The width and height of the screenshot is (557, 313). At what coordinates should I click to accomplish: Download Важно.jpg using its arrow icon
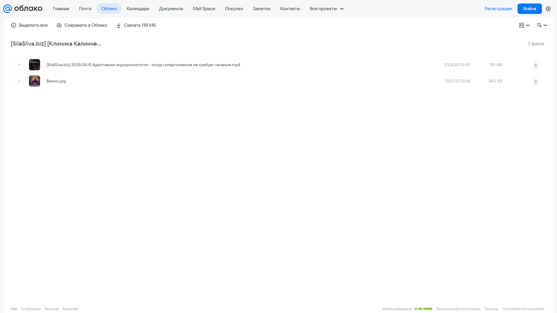point(536,81)
